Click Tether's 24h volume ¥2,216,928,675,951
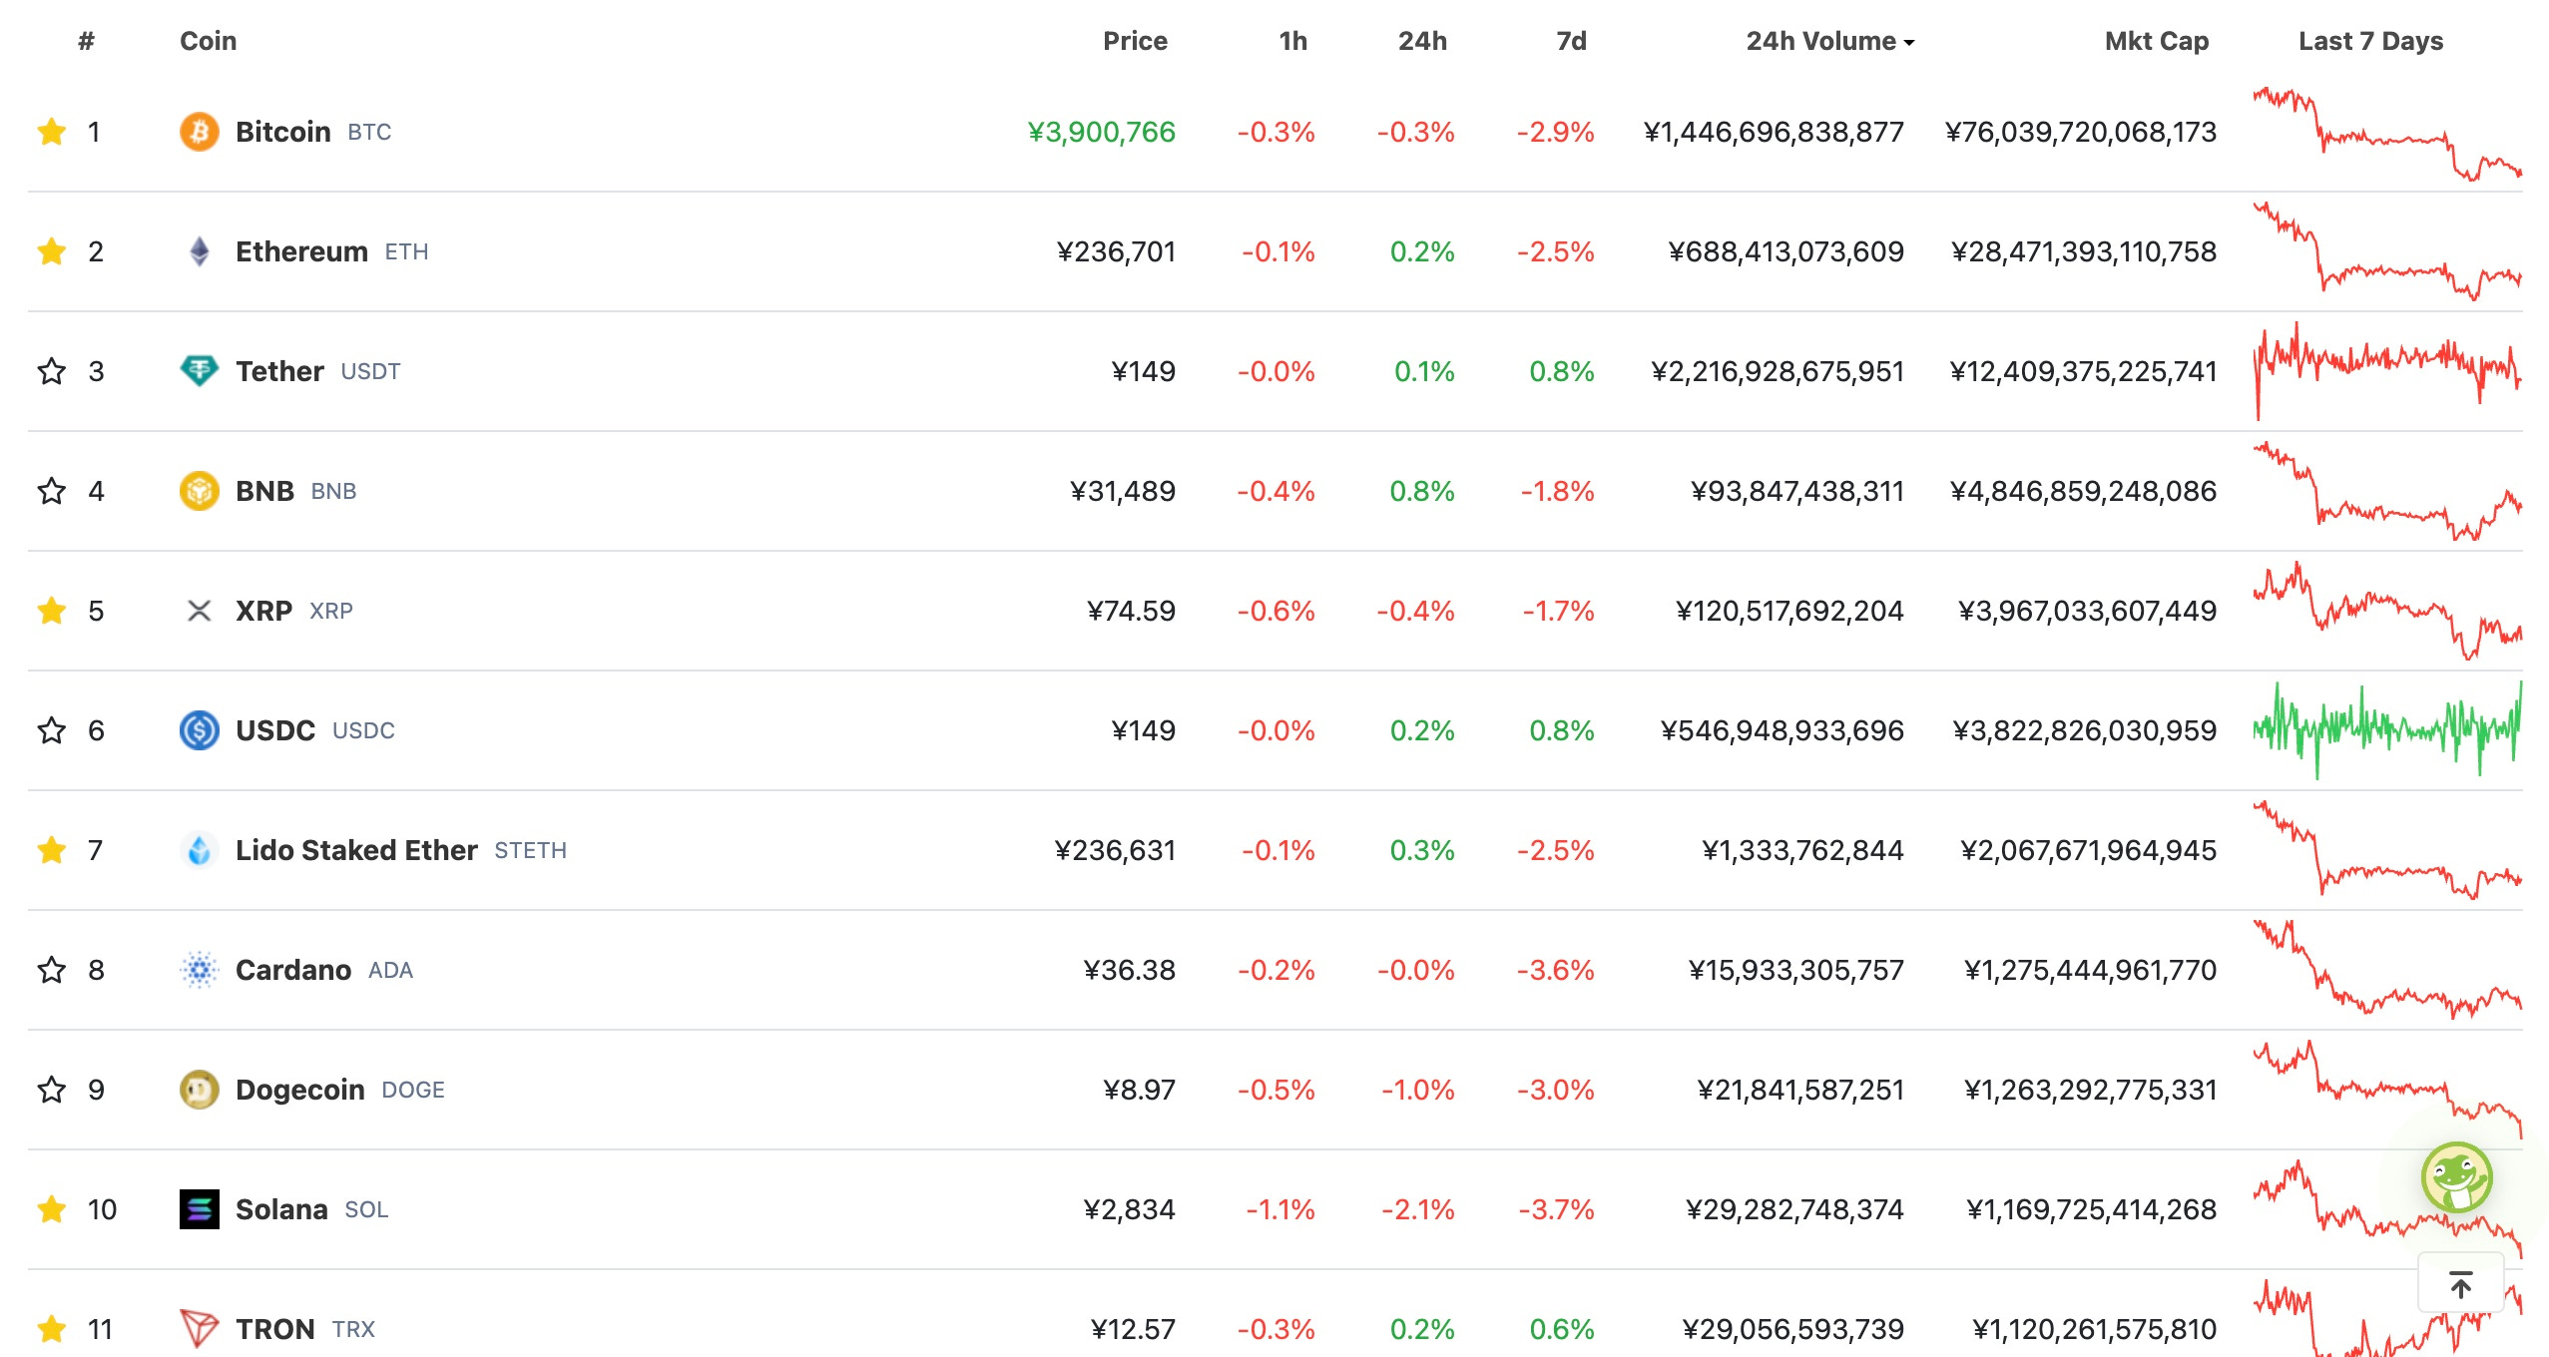 coord(1778,371)
